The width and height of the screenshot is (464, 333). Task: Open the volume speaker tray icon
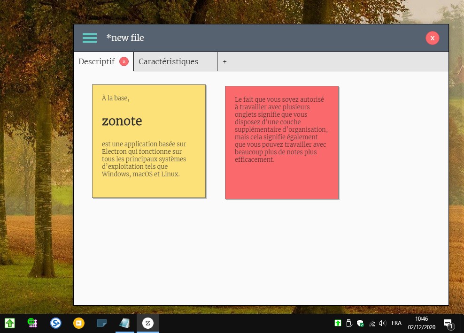[382, 323]
